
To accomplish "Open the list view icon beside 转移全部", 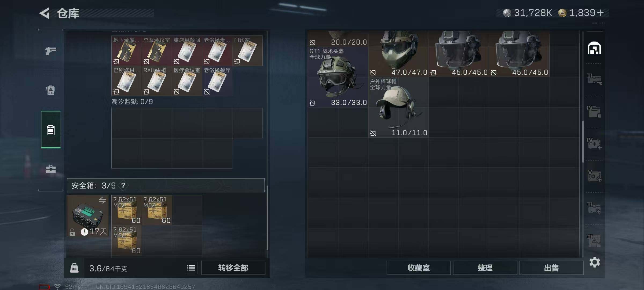I will pos(191,268).
